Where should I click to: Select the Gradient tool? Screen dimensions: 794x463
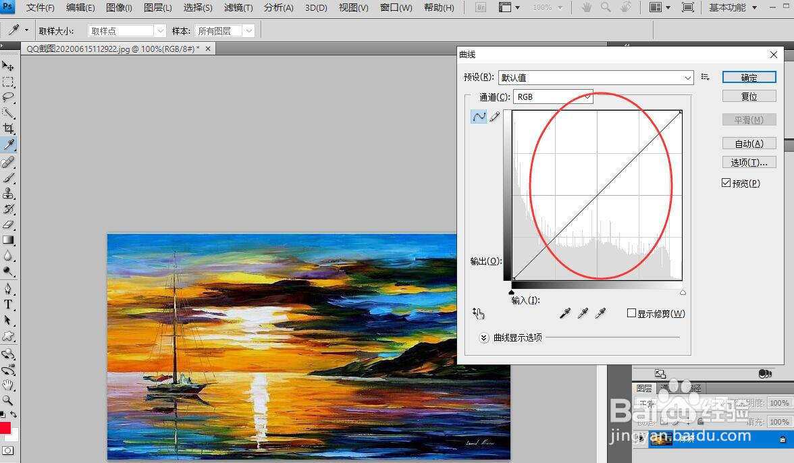pyautogui.click(x=8, y=240)
